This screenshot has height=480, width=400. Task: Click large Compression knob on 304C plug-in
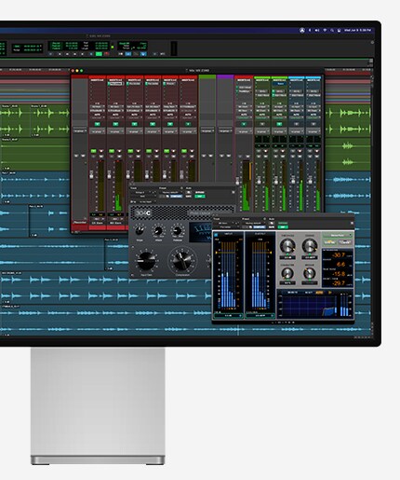coord(182,260)
